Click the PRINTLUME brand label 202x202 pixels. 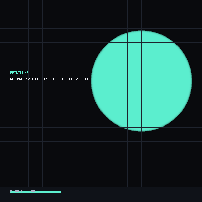coord(19,73)
